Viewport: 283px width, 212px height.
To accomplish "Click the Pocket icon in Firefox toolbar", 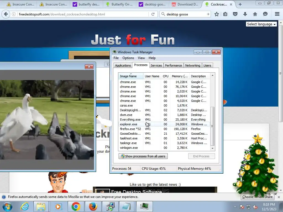I will coord(235,14).
